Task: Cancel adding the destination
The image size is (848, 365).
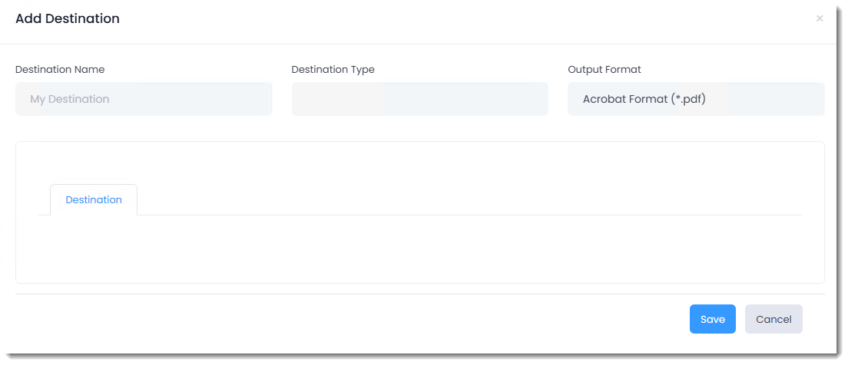Action: coord(773,319)
